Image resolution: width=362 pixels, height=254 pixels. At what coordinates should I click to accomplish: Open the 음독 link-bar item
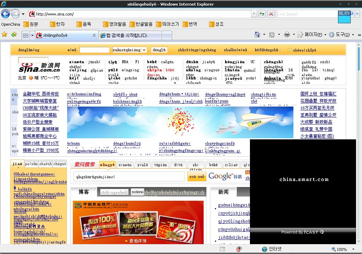84,24
